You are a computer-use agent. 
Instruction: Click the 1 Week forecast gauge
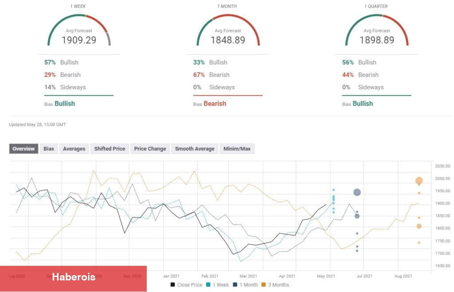79,31
